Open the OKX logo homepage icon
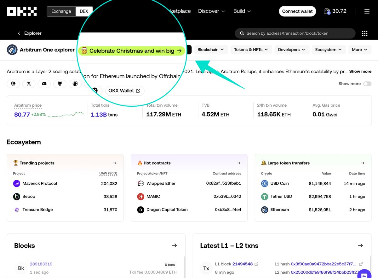 21,11
